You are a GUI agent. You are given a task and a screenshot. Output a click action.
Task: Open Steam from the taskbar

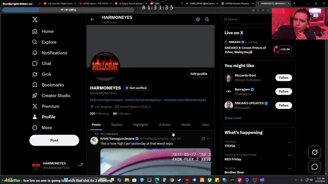click(179, 180)
